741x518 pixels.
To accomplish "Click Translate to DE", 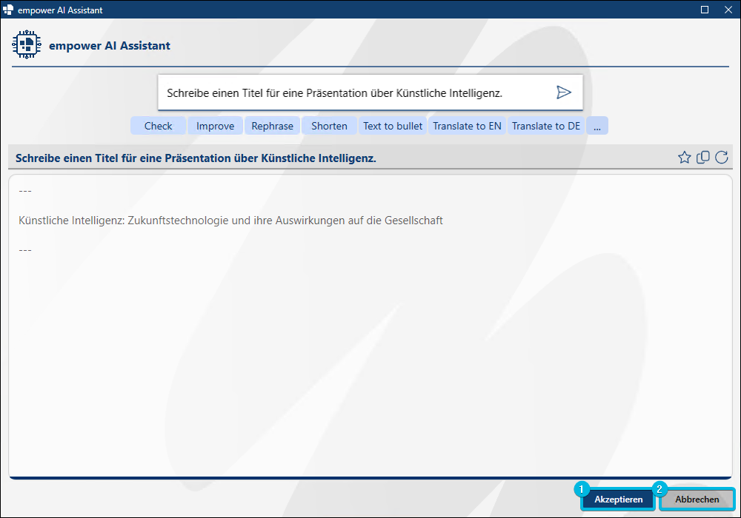I will [546, 126].
